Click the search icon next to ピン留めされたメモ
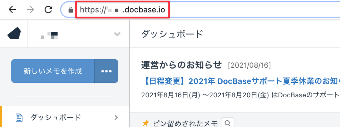Screen dimensions: 340x127 pos(227,123)
